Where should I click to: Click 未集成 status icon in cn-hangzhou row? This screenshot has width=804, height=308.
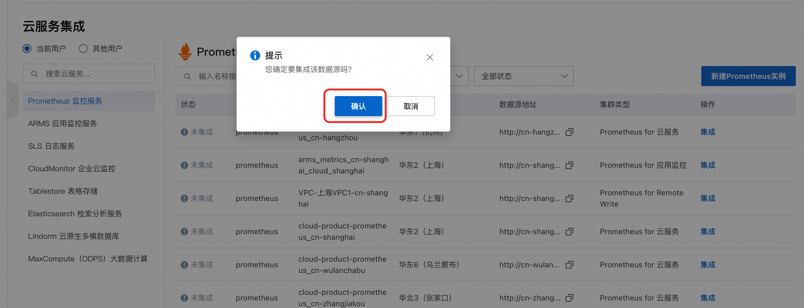pos(184,132)
